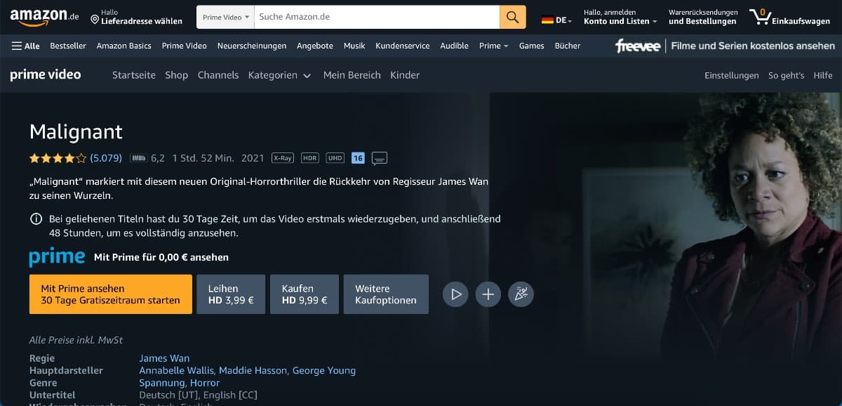Click the HDR badge
Screen dimensions: 842x406
point(309,158)
